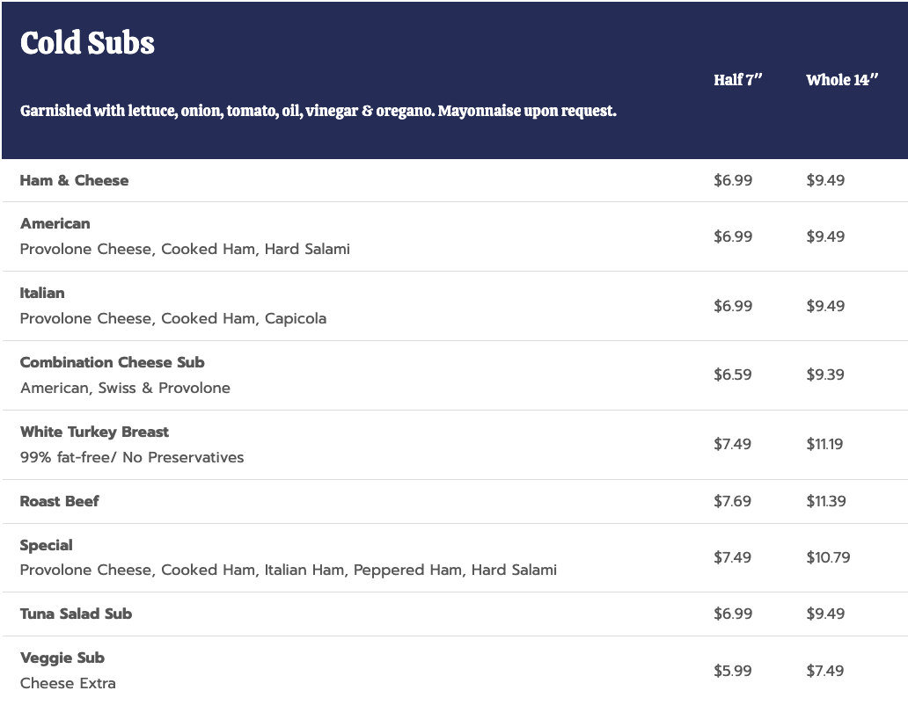Click the Ham & Cheese half price $6.99
This screenshot has height=705, width=908.
coord(733,180)
